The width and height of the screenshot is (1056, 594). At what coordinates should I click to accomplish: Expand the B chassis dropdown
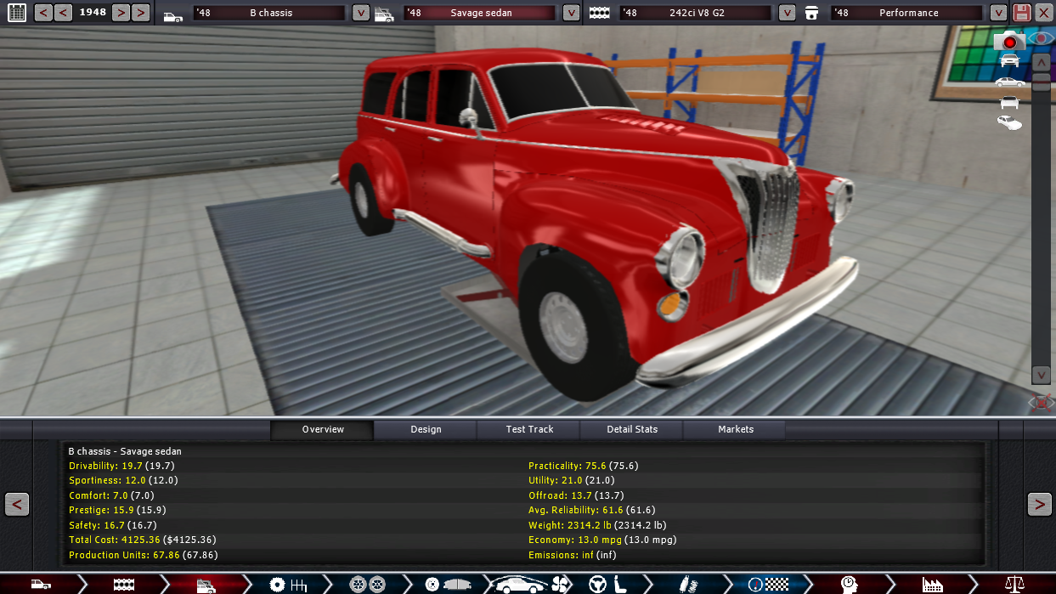(x=361, y=13)
